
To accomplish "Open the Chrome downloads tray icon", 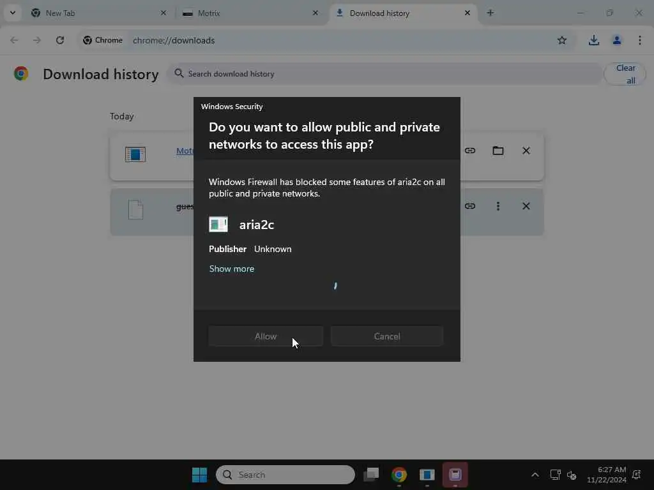I will coord(594,40).
